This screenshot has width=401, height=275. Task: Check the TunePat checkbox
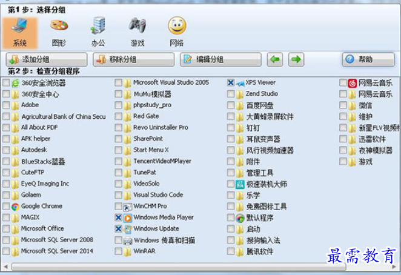coord(118,173)
